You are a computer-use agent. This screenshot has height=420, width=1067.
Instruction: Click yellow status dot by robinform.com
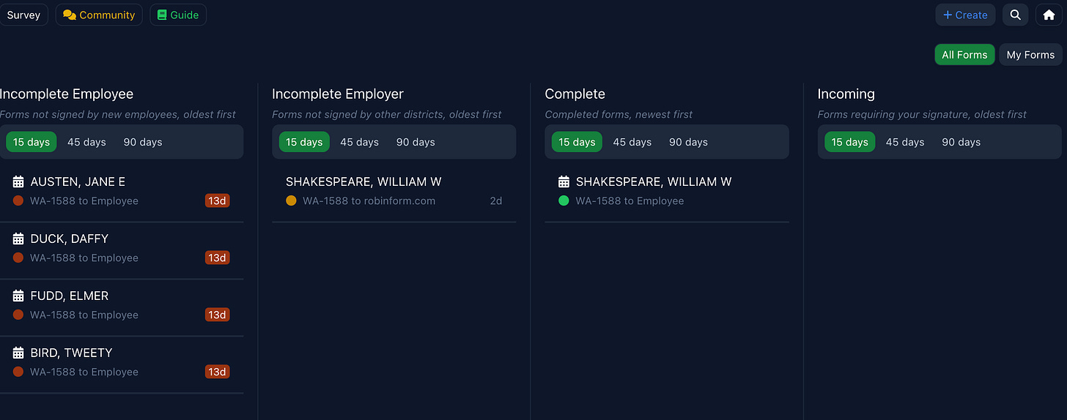tap(291, 200)
